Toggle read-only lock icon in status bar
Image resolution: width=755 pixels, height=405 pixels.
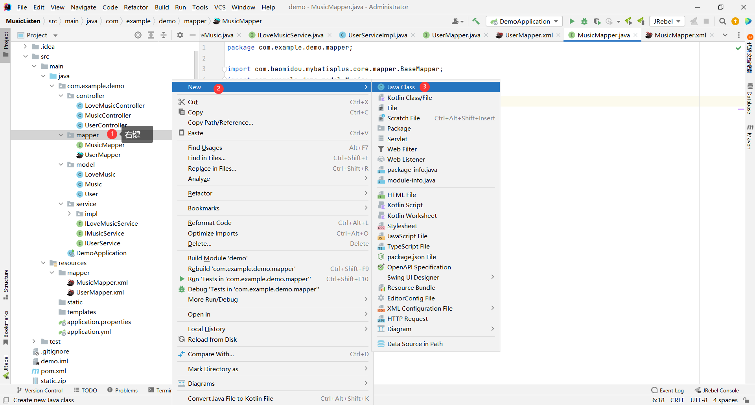pyautogui.click(x=746, y=400)
